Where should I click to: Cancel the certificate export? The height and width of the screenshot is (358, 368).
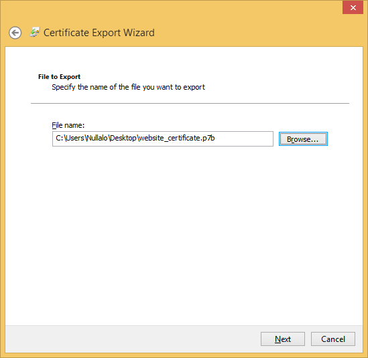tap(332, 339)
